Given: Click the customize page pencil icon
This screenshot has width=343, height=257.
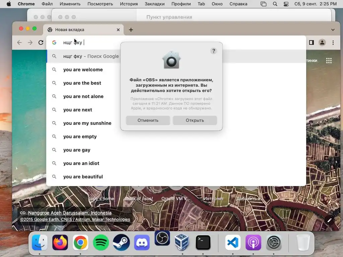Looking at the screenshot, I should (x=330, y=221).
